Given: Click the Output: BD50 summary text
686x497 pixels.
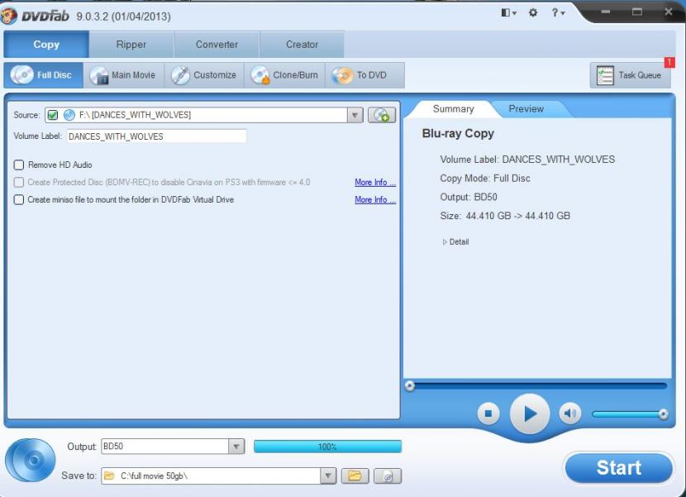Looking at the screenshot, I should tap(468, 197).
